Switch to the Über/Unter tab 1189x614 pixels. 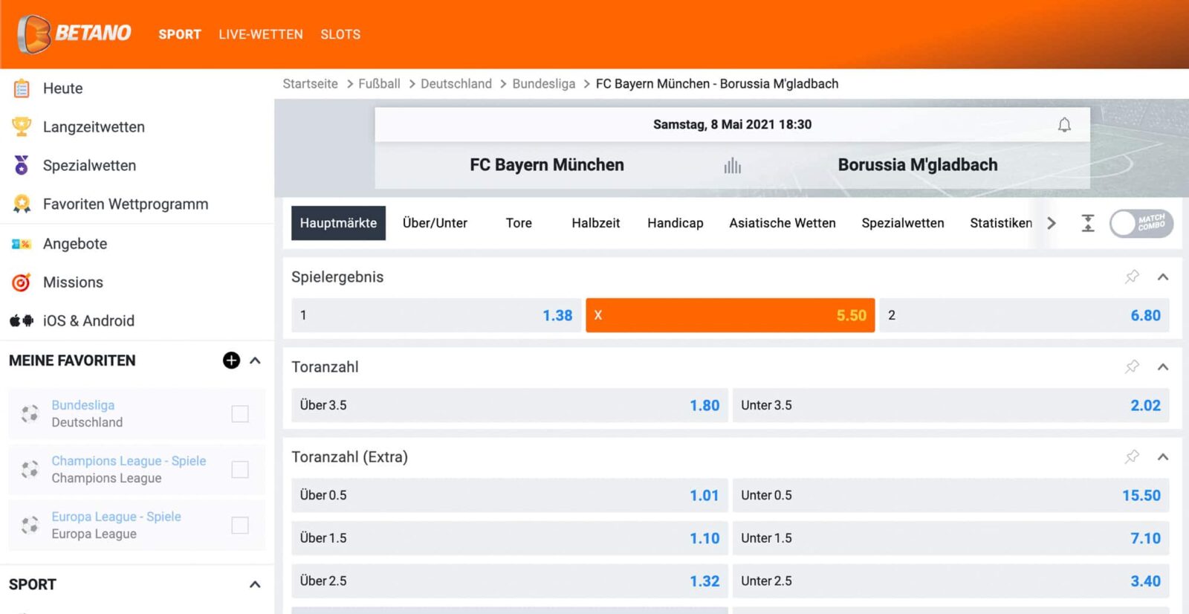pyautogui.click(x=435, y=223)
